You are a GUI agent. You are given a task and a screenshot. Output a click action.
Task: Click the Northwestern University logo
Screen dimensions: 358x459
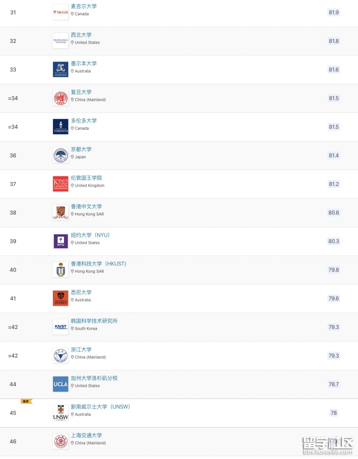tap(61, 41)
